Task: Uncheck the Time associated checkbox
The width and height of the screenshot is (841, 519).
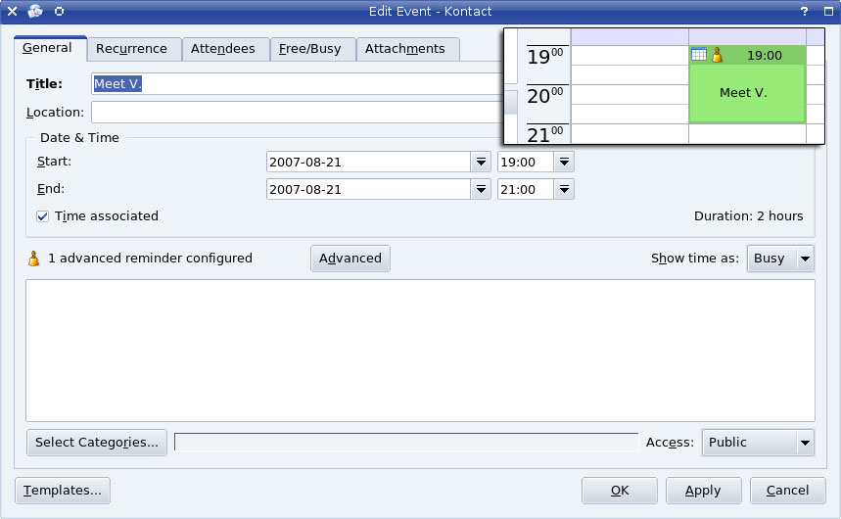Action: [x=42, y=216]
